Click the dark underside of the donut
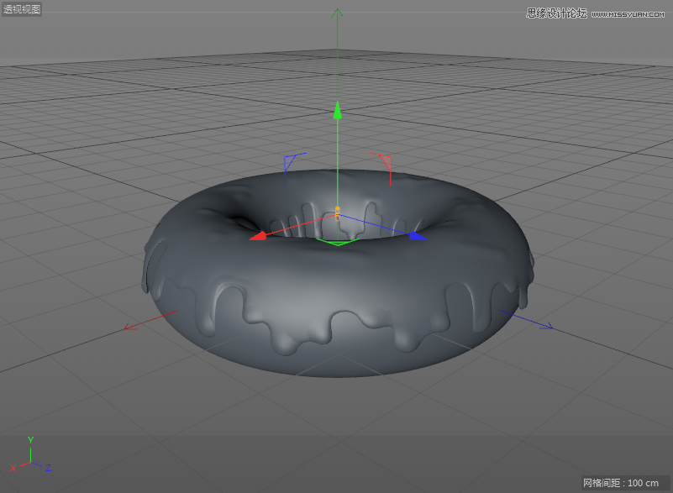 (x=336, y=363)
